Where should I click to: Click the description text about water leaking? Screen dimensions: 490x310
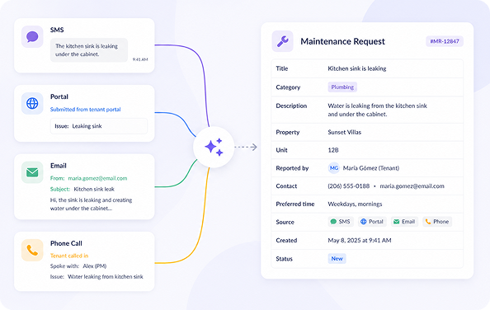[x=377, y=110]
